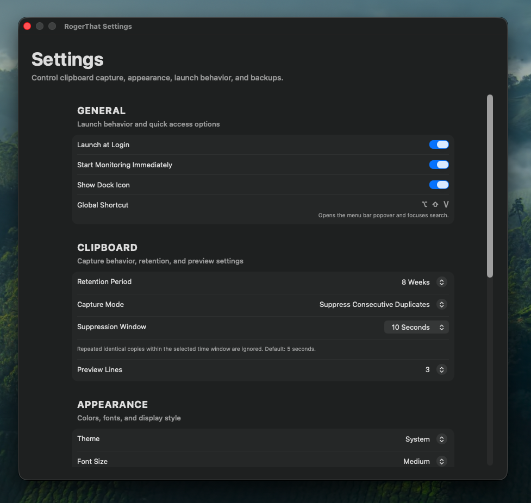
Task: Click the Global Shortcut label
Action: coord(103,205)
